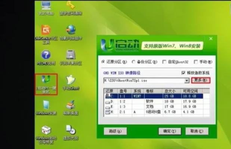This screenshot has height=149, width=231.
Task: Click the 支持原版Win7、Win8安装 banner
Action: 172,46
